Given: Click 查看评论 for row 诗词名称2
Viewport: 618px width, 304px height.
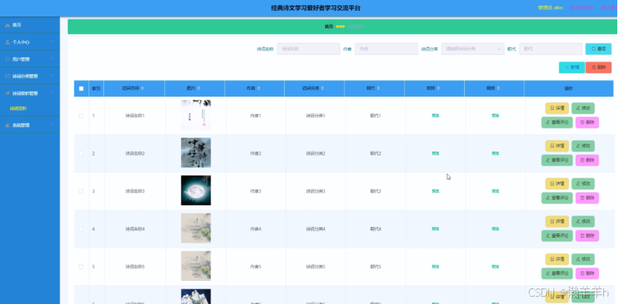Looking at the screenshot, I should pyautogui.click(x=557, y=161).
